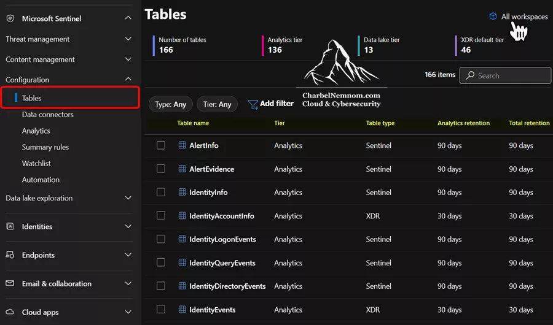Click the Microsoft Sentinel sidebar heading
Screen dimensions: 553x325
tap(52, 18)
